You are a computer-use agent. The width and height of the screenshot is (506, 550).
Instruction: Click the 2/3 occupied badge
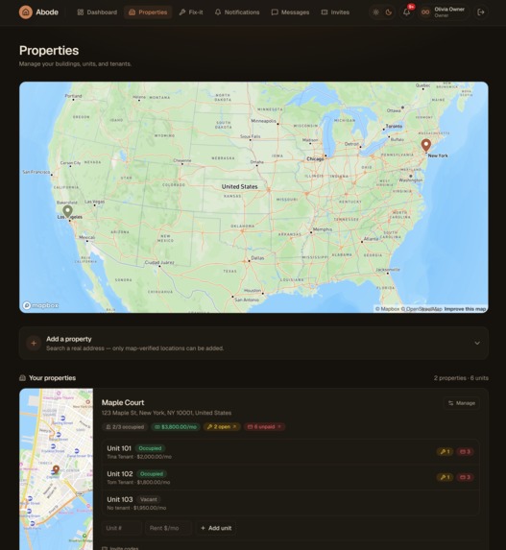[125, 427]
